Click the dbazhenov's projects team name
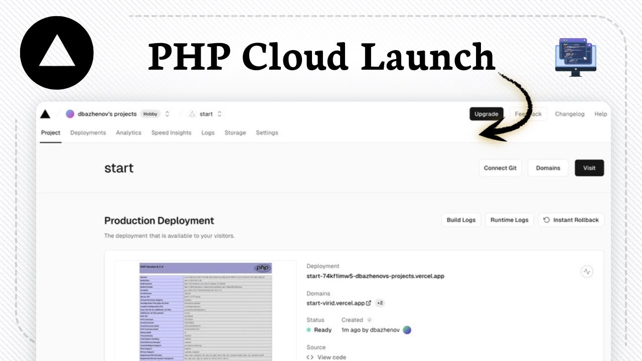The height and width of the screenshot is (361, 642). tap(107, 114)
